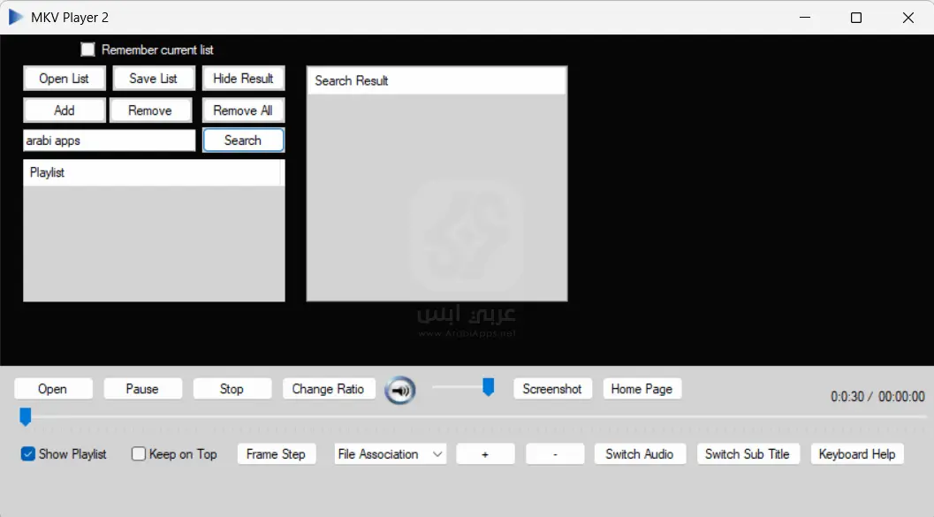Click the seek bar position handle
Viewport: 934px width, 517px height.
point(26,416)
